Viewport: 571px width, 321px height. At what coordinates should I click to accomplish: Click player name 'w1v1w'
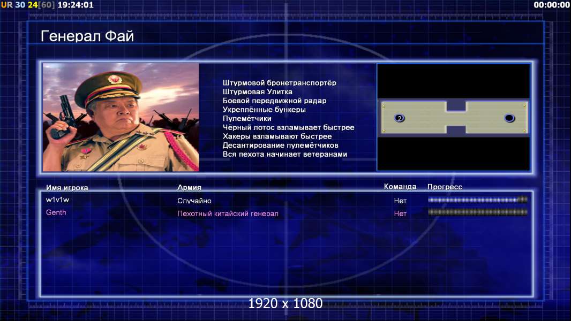(x=57, y=200)
